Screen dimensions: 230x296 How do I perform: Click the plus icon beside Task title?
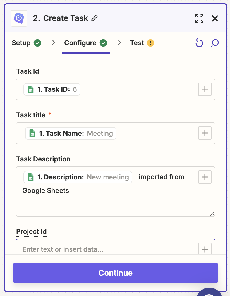tap(205, 133)
